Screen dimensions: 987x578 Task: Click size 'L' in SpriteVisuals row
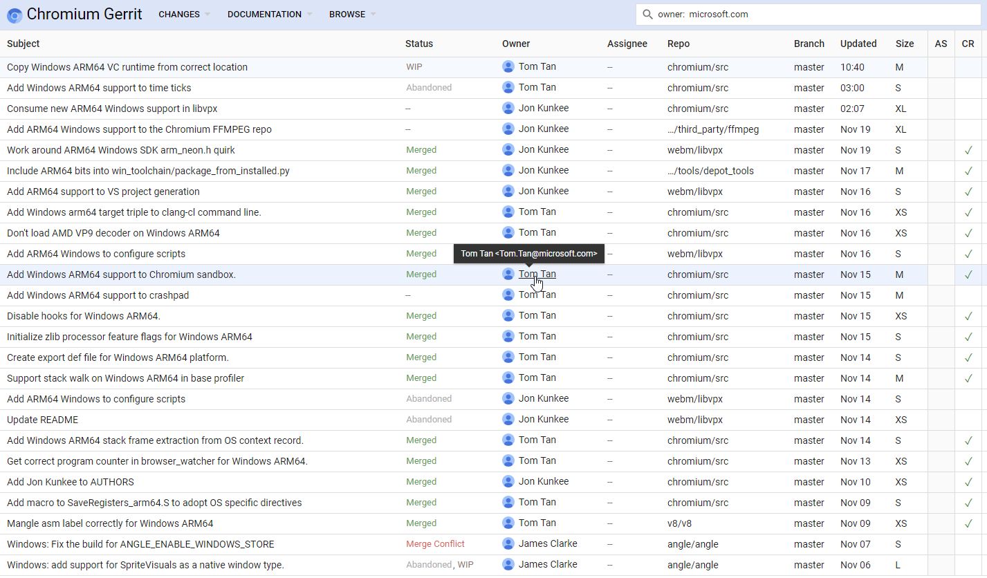[x=898, y=565]
